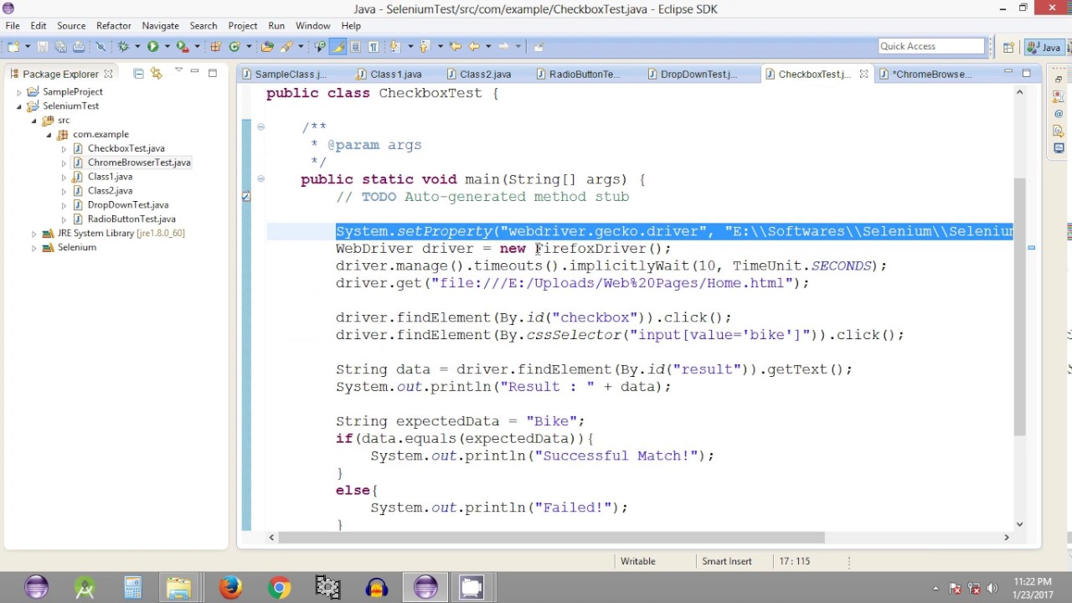Click the New file toolbar icon
The width and height of the screenshot is (1072, 603).
click(x=13, y=47)
